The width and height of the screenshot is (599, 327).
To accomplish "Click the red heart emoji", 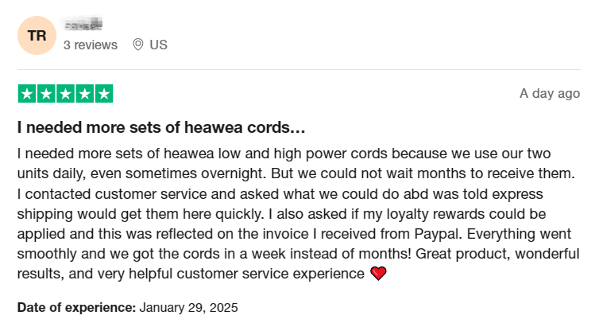I will (378, 274).
